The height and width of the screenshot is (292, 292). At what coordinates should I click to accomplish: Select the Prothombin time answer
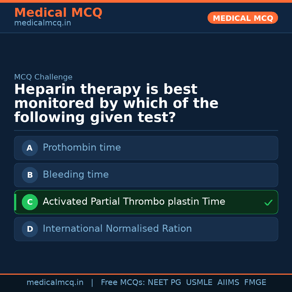coord(82,148)
